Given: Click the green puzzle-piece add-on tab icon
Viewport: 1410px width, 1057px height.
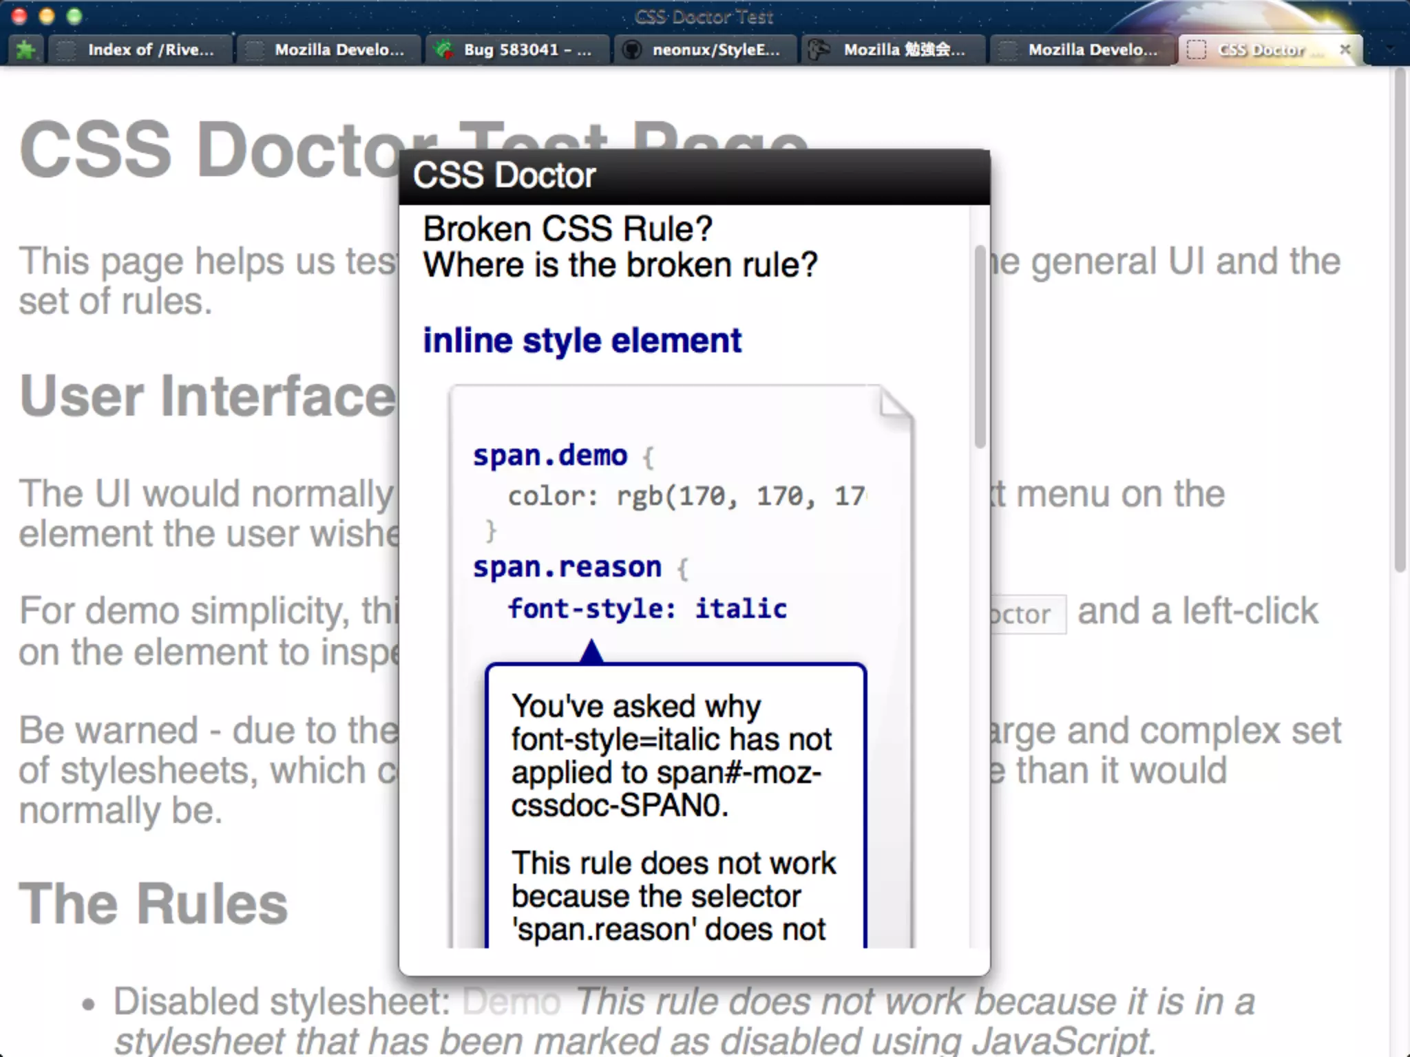Looking at the screenshot, I should click(26, 50).
